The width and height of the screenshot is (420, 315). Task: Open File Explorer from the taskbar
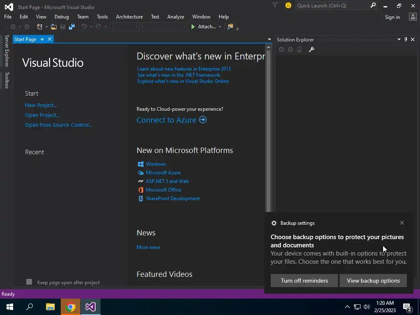(50, 307)
